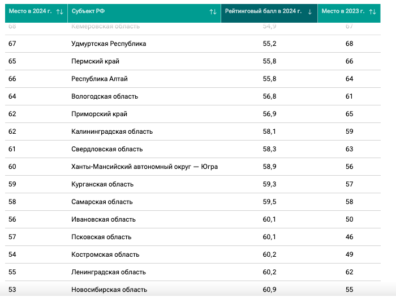Image resolution: width=396 pixels, height=297 pixels.
Task: Click sort arrows in Субъект РФ header
Action: tap(213, 12)
